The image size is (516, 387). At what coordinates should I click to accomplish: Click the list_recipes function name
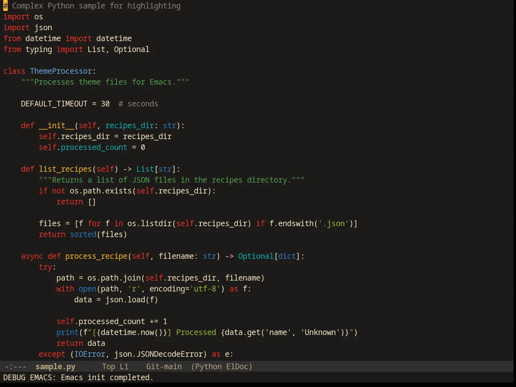(65, 169)
